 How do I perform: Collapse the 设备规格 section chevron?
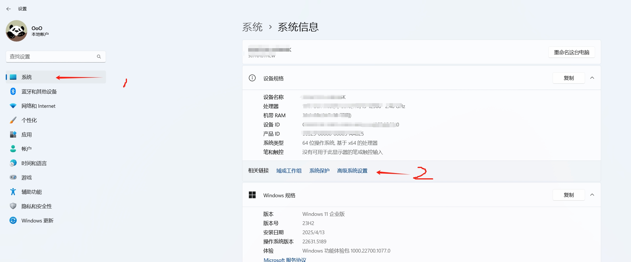click(x=592, y=78)
